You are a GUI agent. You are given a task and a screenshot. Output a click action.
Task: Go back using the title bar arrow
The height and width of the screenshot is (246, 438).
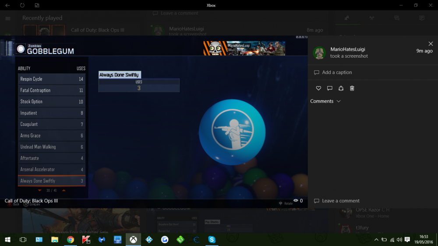7,5
